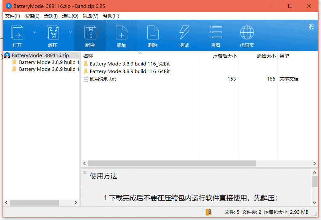Image resolution: width=321 pixels, height=220 pixels.
Task: Click tree panel scrollbar left arrow
Action: 6,203
